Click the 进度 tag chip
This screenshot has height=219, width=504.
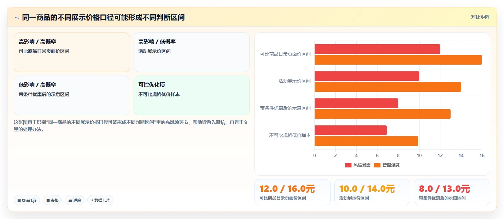point(75,200)
